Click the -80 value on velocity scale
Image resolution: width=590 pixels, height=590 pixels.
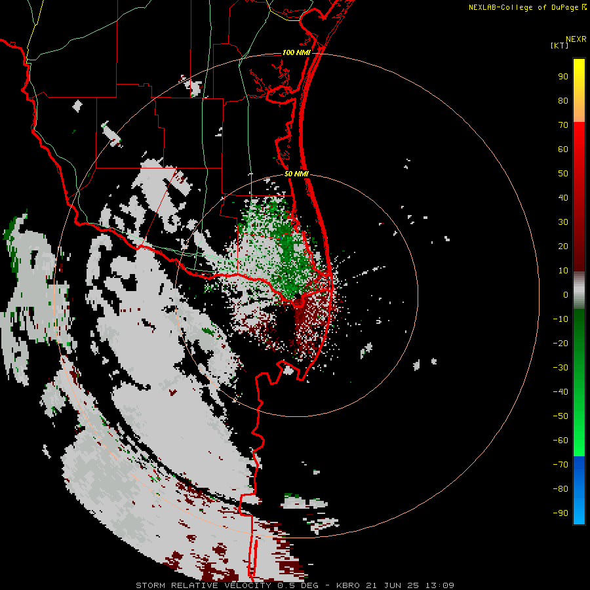(560, 489)
